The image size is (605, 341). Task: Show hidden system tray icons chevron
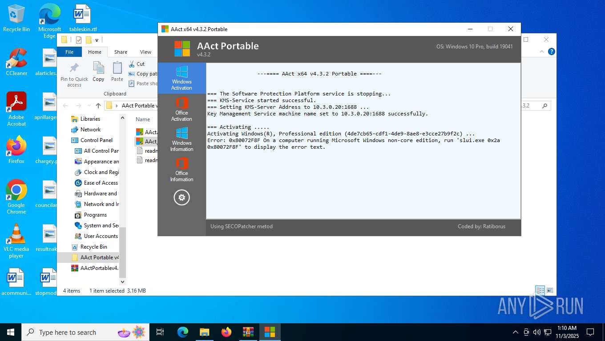[x=516, y=332]
